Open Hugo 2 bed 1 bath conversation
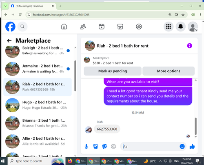 [x=38, y=105]
